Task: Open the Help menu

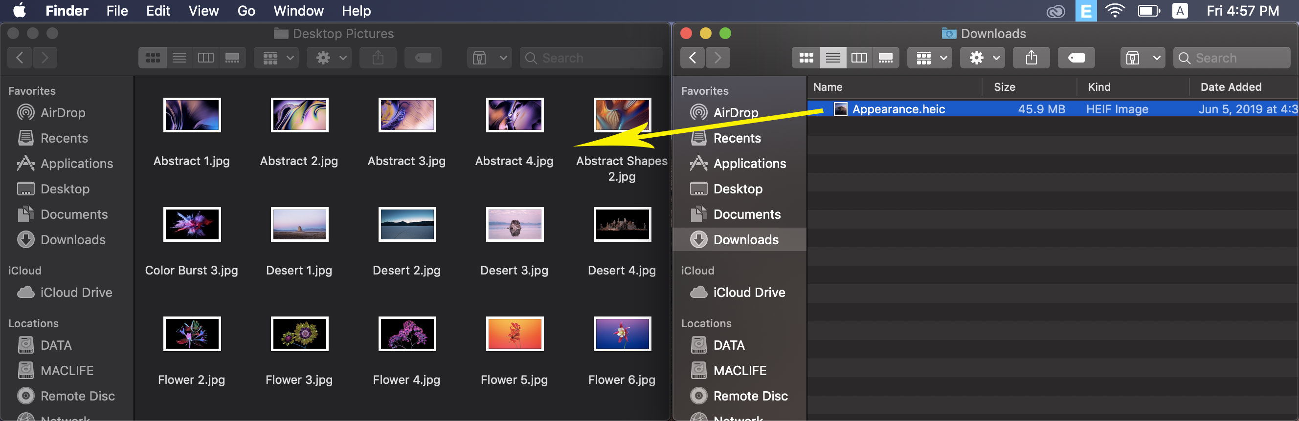Action: (x=356, y=11)
